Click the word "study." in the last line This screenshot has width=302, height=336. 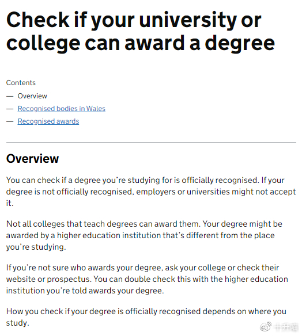click(x=18, y=323)
